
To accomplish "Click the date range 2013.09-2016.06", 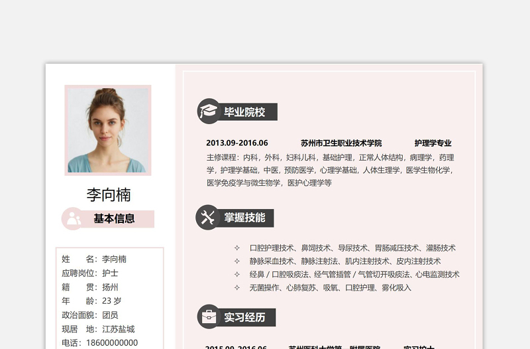I will pyautogui.click(x=237, y=143).
